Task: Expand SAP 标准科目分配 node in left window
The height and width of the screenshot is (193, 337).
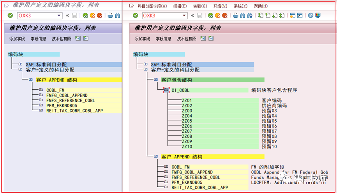Action: click(20, 64)
